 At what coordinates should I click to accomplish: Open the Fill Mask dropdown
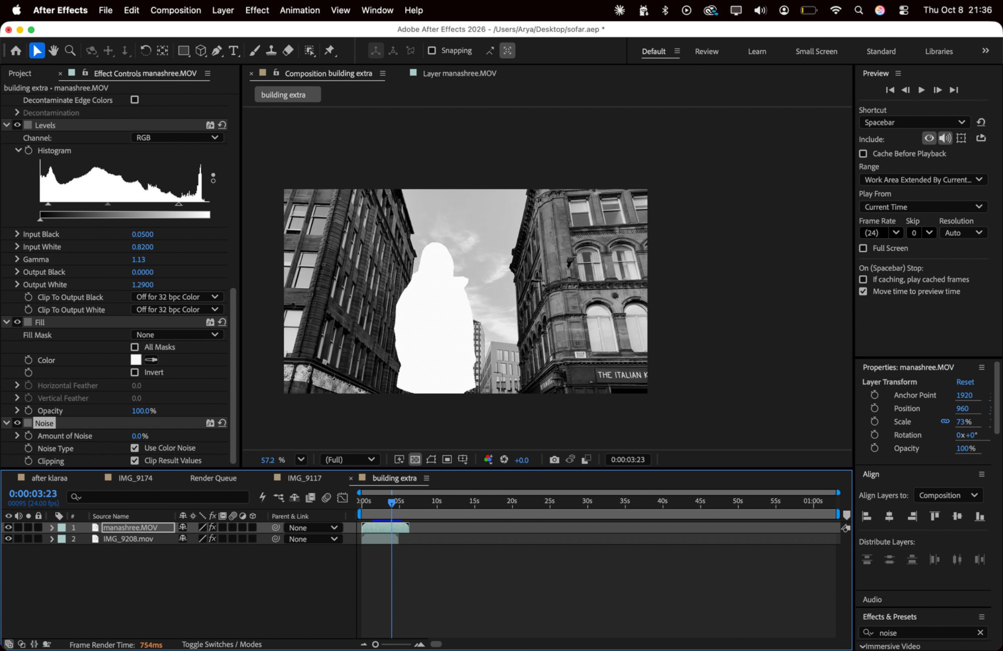click(177, 335)
